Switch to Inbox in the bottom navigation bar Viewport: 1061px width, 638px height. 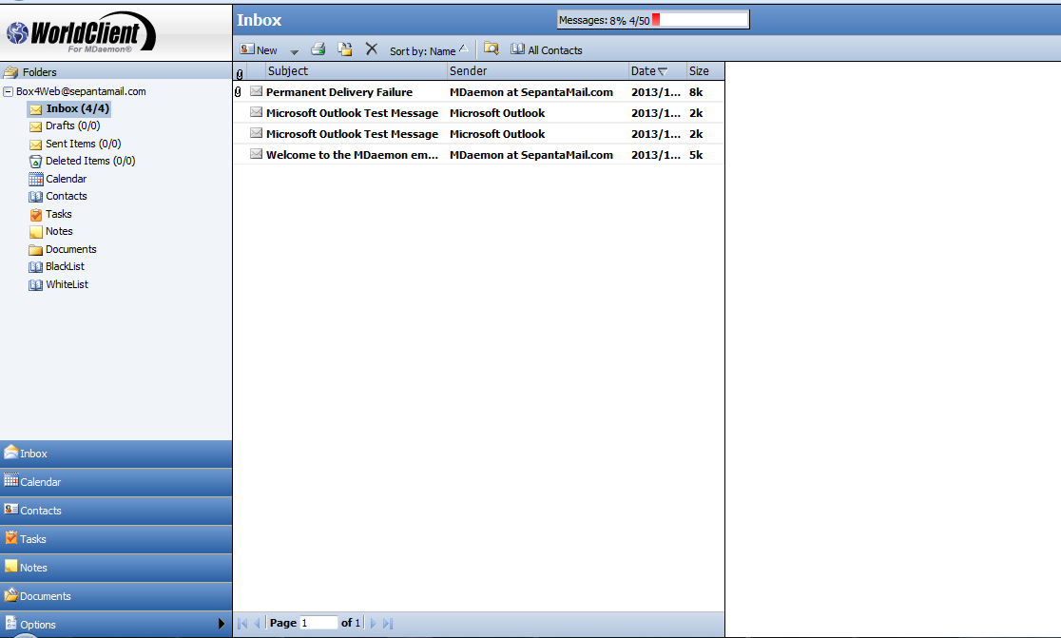point(116,454)
